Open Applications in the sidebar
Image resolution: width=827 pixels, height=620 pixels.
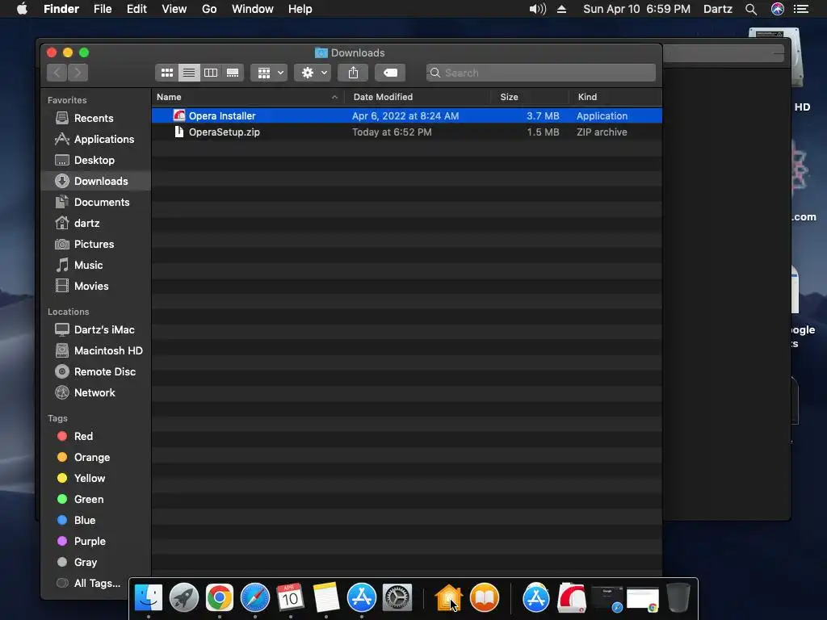click(95, 139)
